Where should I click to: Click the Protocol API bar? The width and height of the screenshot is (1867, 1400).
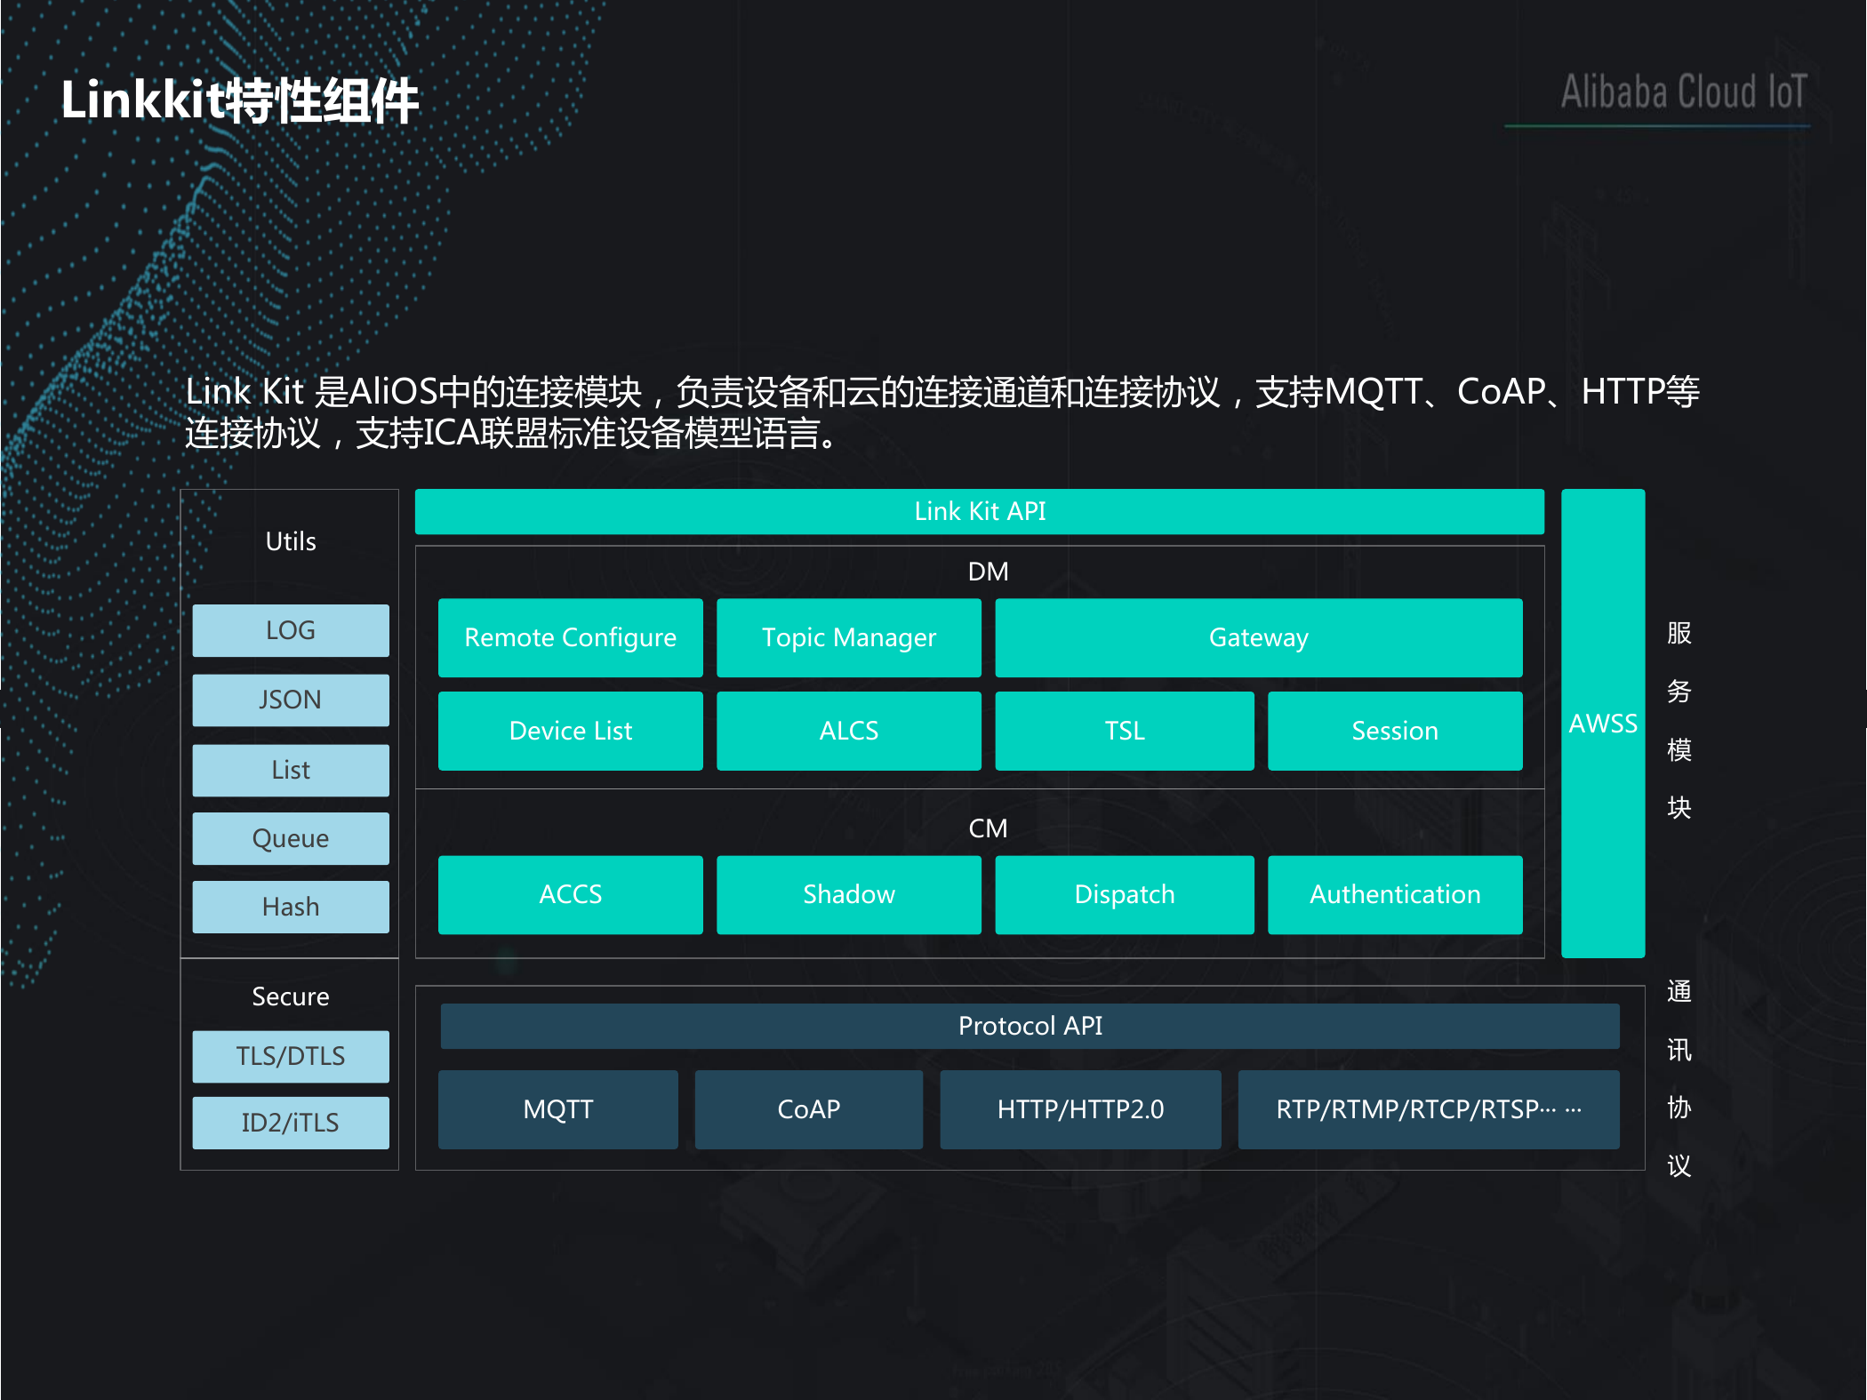pos(1030,1026)
